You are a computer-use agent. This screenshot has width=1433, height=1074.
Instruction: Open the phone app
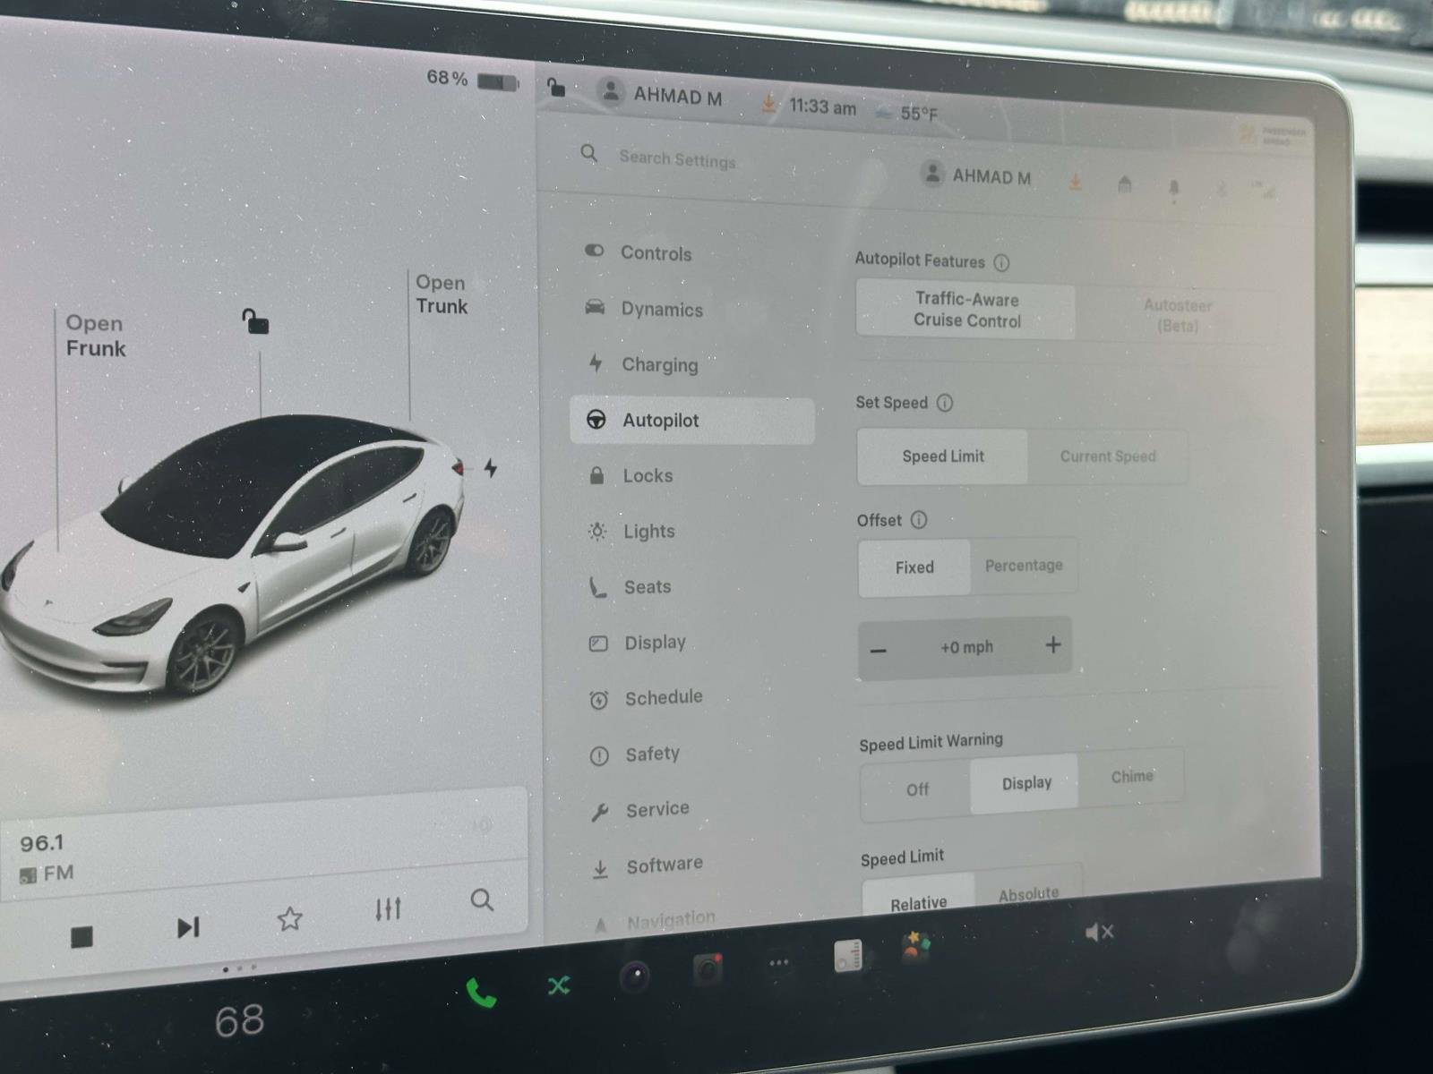481,993
